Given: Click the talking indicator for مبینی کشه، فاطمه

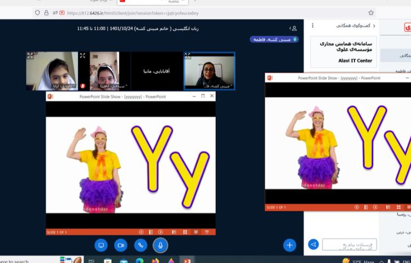Looking at the screenshot, I should (274, 39).
